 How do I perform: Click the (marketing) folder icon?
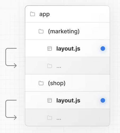tap(41, 31)
